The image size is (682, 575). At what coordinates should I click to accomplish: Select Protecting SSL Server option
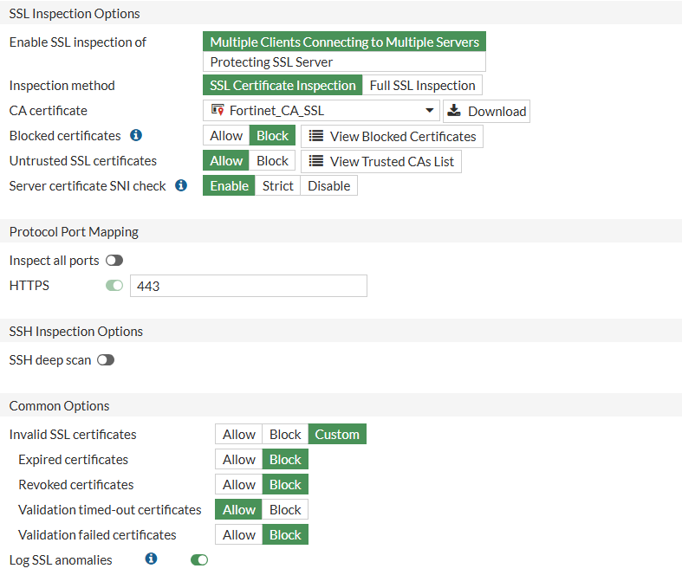point(344,62)
